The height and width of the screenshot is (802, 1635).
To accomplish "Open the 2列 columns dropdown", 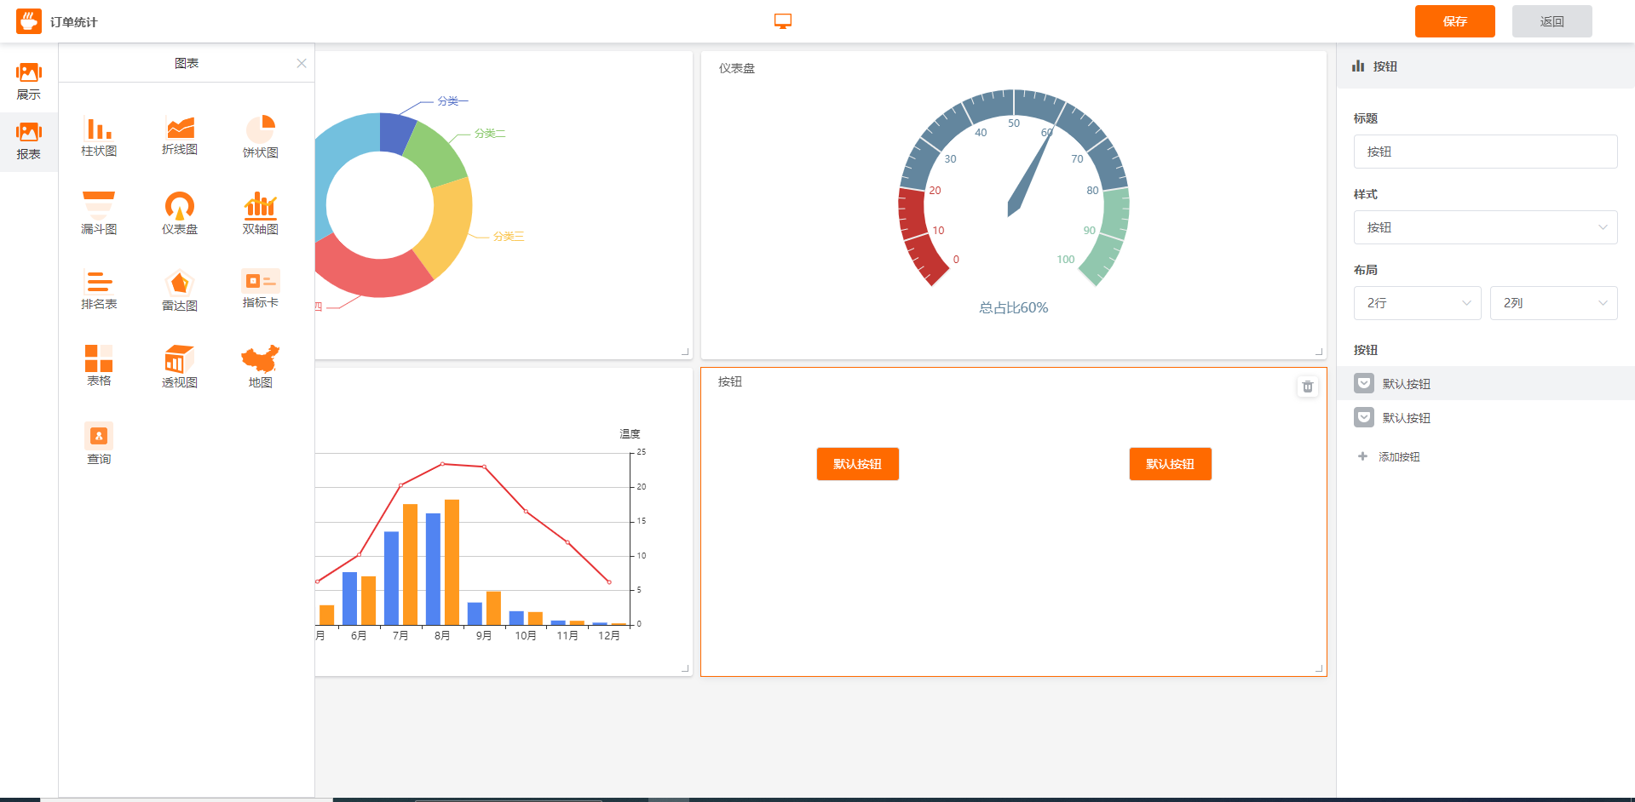I will tap(1553, 303).
